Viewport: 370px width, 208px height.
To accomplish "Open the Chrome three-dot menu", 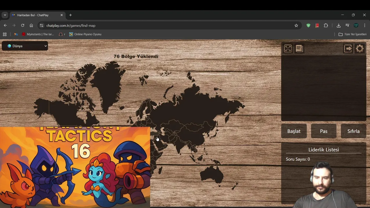I will coord(365,25).
